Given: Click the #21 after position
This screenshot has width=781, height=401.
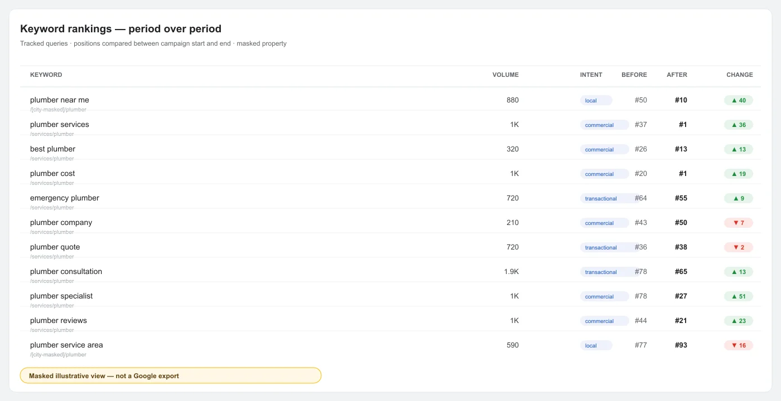Looking at the screenshot, I should [681, 321].
